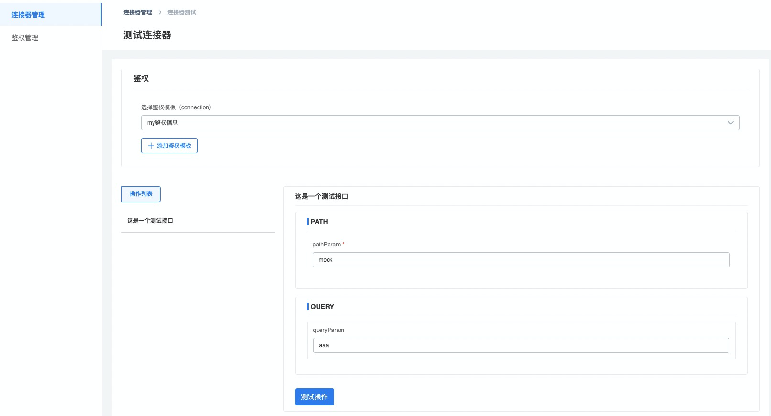Focus the queryParam field containing aaa

click(520, 345)
